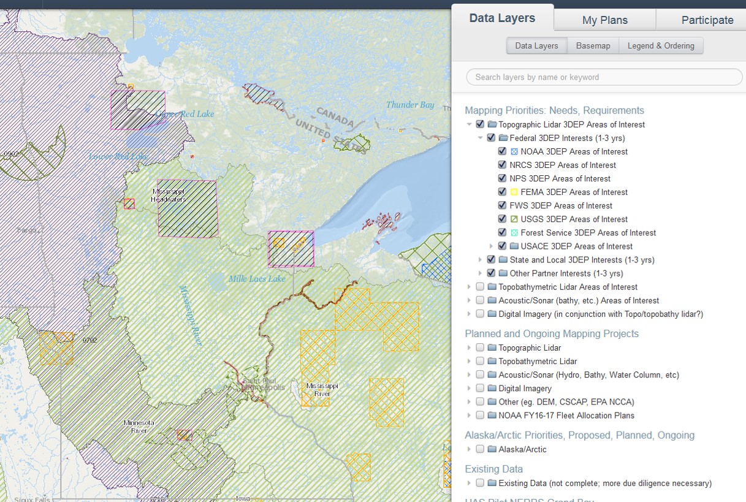This screenshot has width=746, height=502.
Task: Uncheck Forest Service 3DEP Areas of Interest
Action: click(x=502, y=232)
